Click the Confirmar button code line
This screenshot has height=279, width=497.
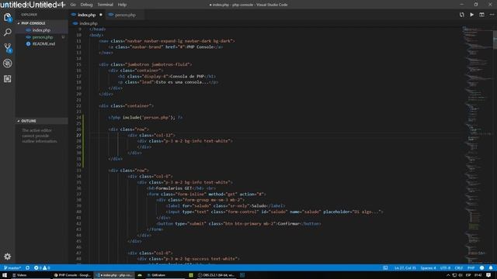coord(238,224)
